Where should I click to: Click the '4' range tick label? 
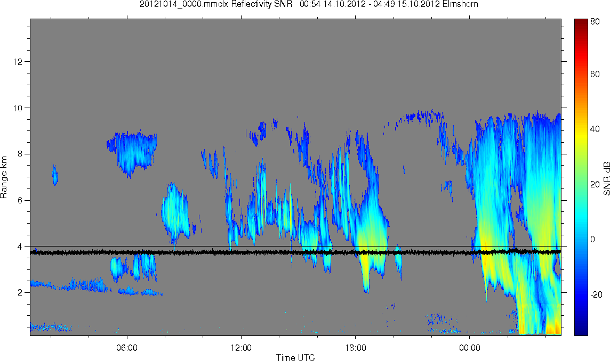(x=20, y=247)
